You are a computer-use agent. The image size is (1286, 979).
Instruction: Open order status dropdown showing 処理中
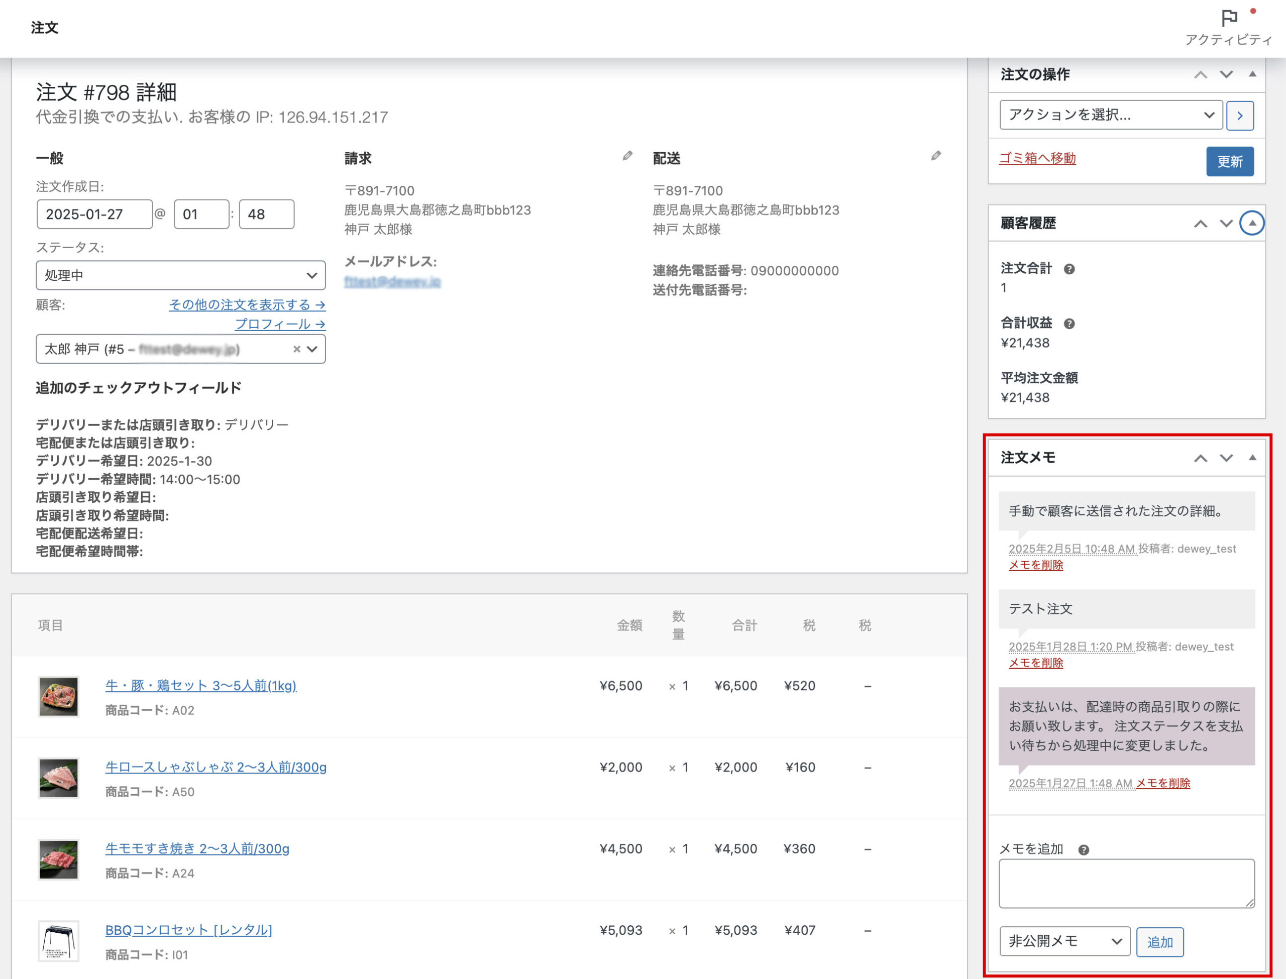(181, 275)
